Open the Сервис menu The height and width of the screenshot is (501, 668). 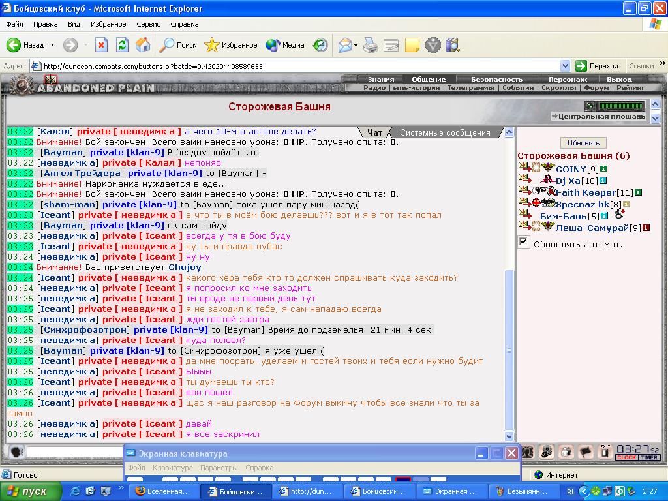click(x=148, y=24)
